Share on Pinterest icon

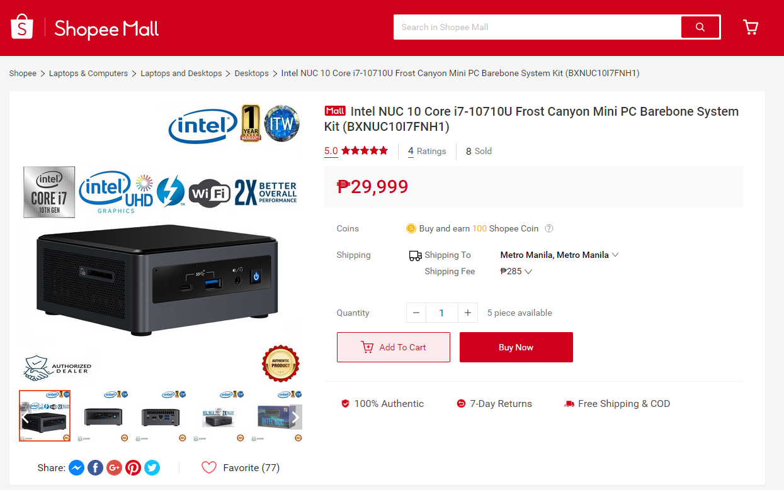pos(133,467)
